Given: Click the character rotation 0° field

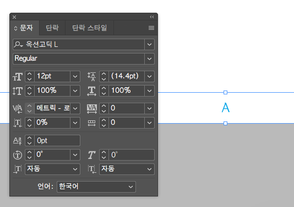Looking at the screenshot, I should 52,155.
